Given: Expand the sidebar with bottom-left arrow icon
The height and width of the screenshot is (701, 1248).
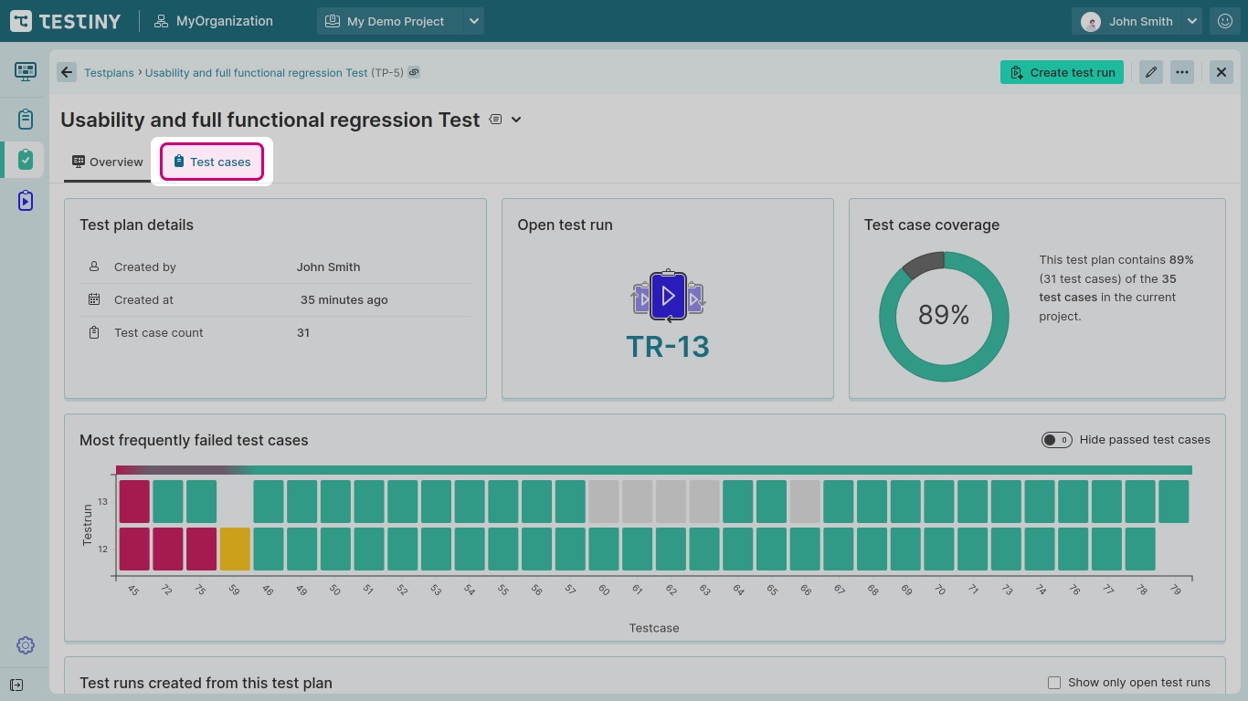Looking at the screenshot, I should click(x=16, y=685).
